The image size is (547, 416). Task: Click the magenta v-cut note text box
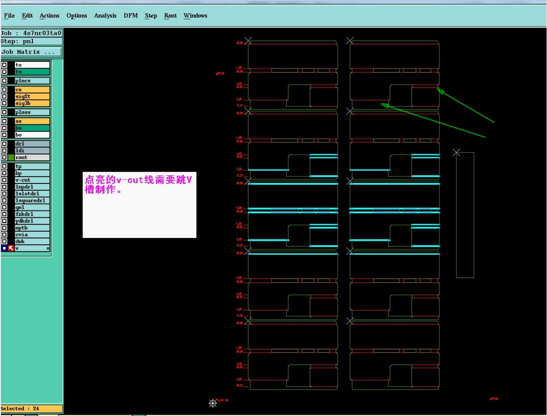coord(140,205)
